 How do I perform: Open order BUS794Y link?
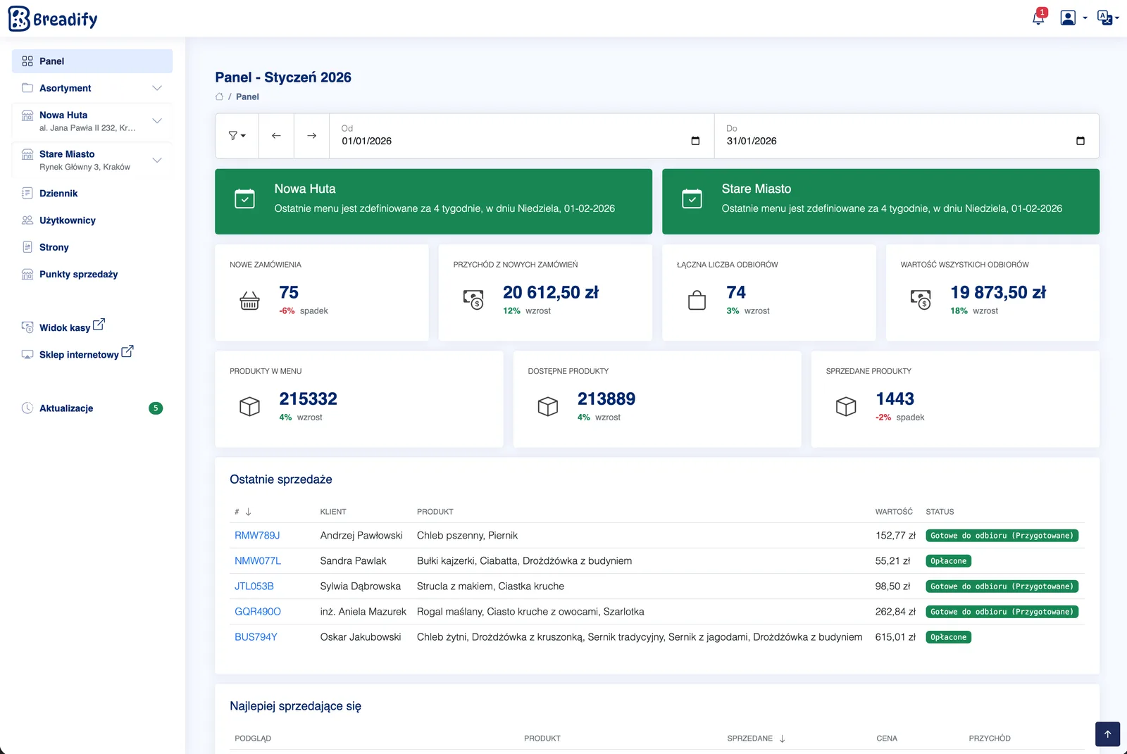(256, 637)
